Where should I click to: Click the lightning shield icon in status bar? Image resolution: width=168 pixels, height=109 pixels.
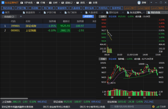pyautogui.click(x=153, y=107)
